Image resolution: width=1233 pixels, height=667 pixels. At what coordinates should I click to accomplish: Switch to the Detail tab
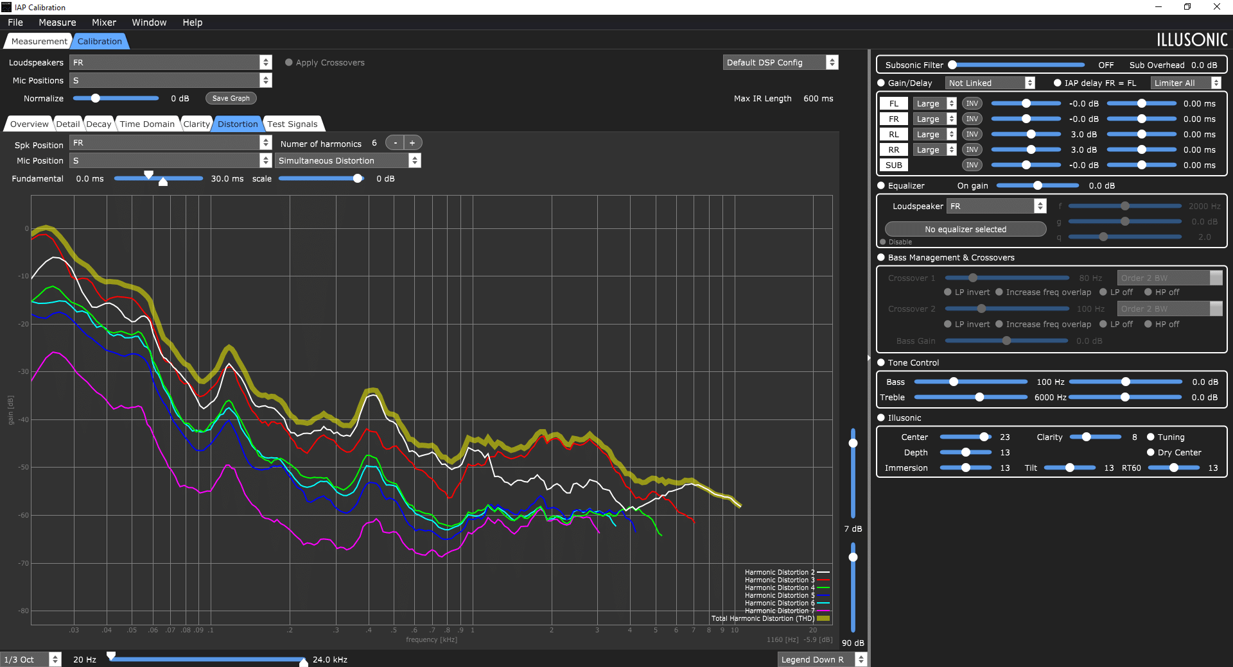click(67, 124)
